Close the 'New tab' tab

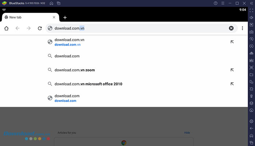click(x=54, y=17)
